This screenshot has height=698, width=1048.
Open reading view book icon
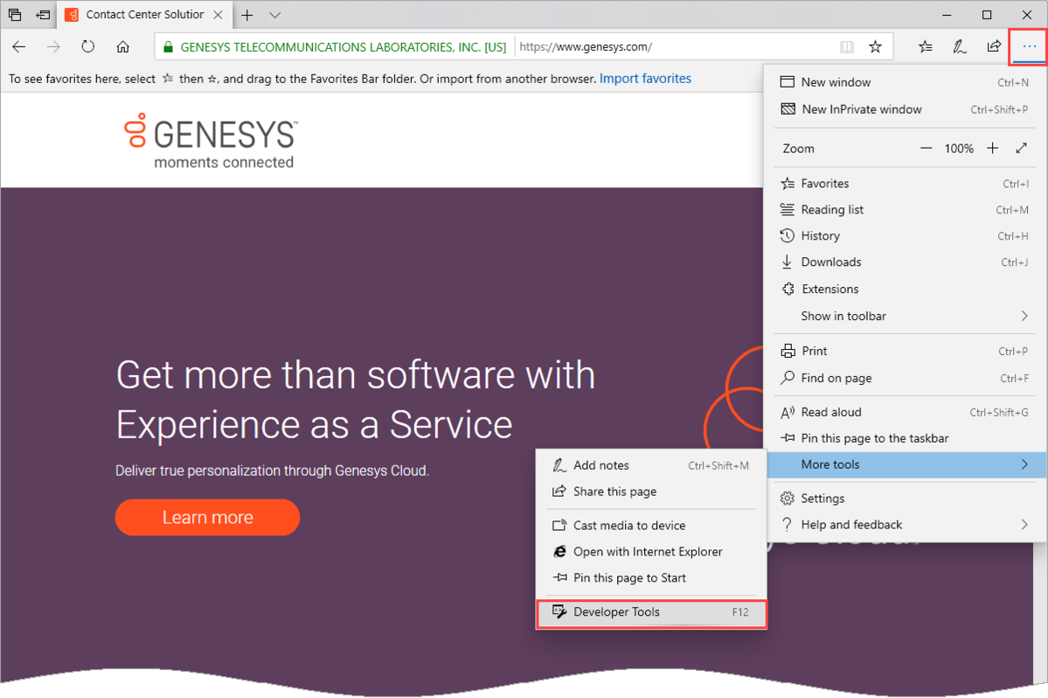tap(847, 47)
